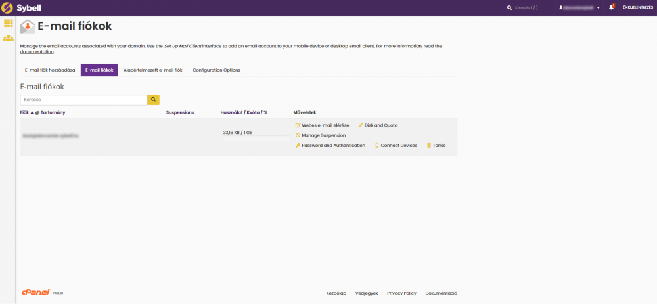The width and height of the screenshot is (657, 304).
Task: Open the Dokumentáció footer link
Action: point(442,293)
